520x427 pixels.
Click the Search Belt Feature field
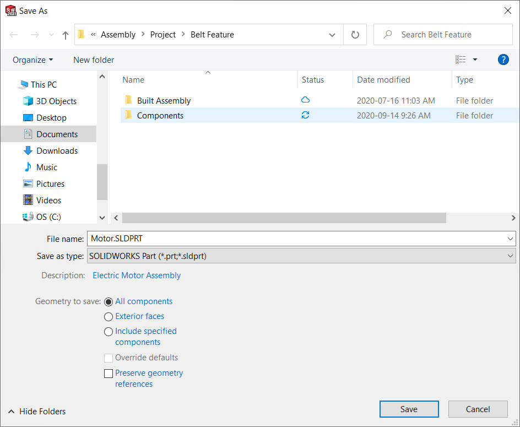pyautogui.click(x=443, y=35)
